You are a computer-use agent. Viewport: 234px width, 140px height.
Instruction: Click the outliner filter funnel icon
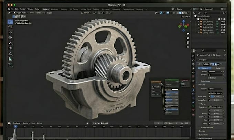pos(223,13)
